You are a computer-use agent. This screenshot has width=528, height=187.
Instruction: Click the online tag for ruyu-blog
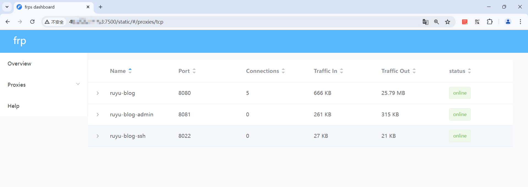click(460, 93)
